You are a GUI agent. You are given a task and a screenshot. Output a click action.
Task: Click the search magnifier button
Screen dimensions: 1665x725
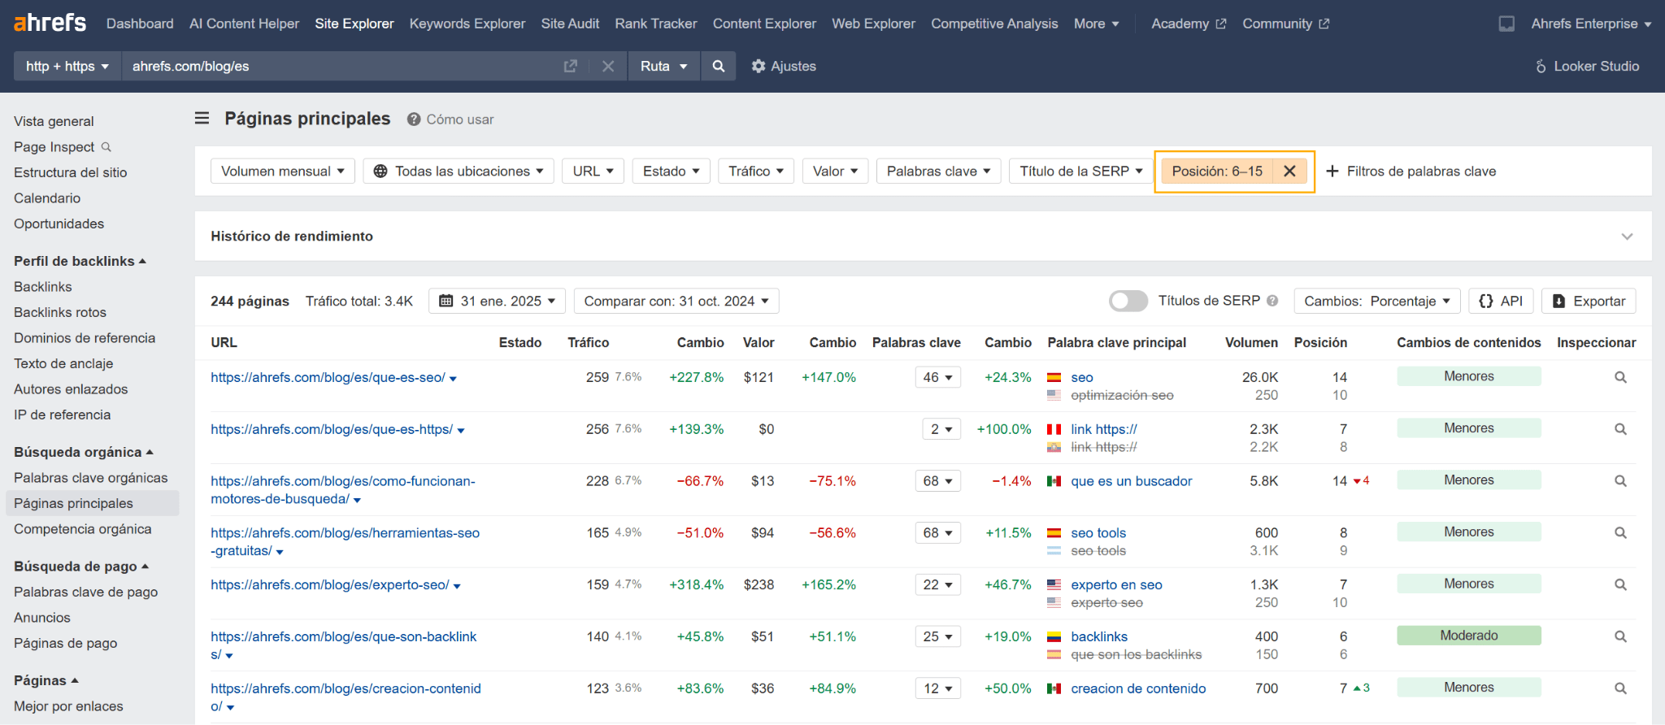[718, 66]
